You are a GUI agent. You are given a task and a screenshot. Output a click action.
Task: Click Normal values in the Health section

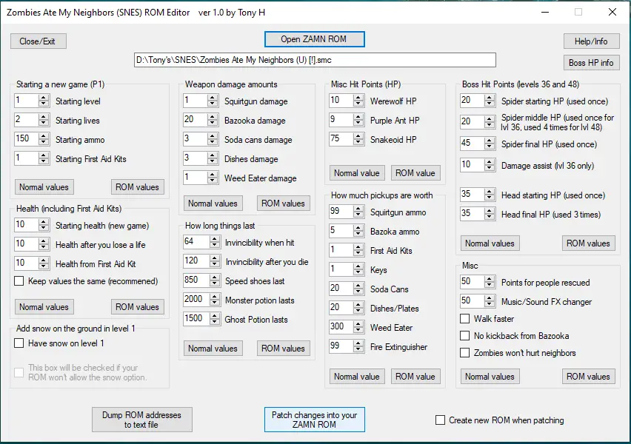pyautogui.click(x=44, y=307)
